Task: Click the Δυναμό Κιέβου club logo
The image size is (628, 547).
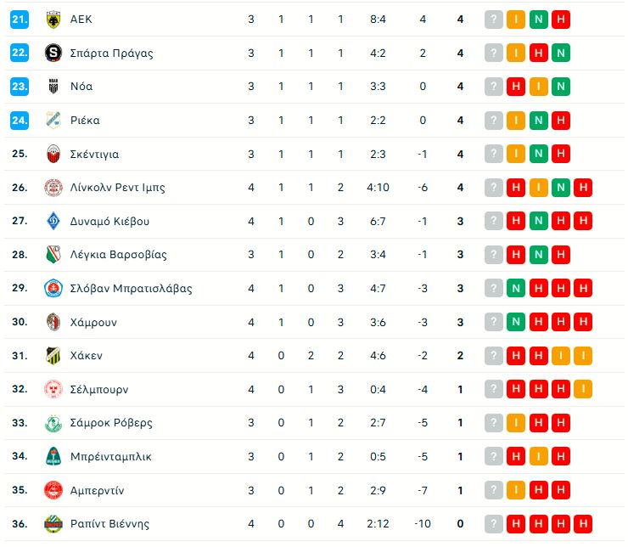Action: 53,221
